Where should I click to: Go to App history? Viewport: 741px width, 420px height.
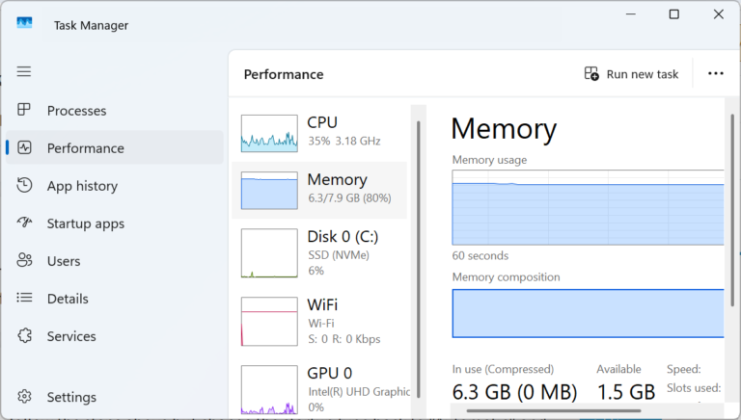click(115, 186)
